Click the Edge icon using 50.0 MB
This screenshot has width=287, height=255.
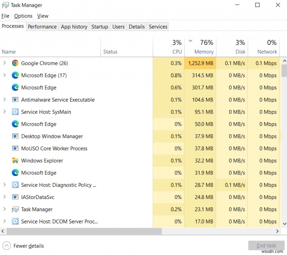tap(15, 124)
